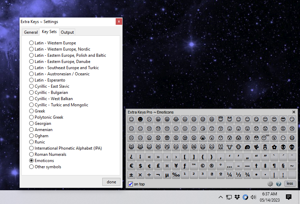Viewport: 300px width, 204px height.
Task: Insert the micro mu symbol key
Action: (167, 175)
